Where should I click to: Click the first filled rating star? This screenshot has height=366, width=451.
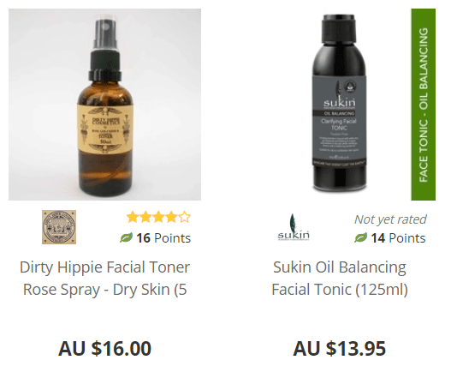pos(133,217)
